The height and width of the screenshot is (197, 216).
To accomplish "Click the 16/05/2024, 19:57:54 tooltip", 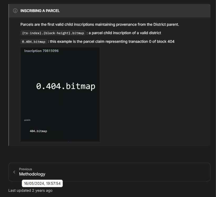I will (42, 184).
